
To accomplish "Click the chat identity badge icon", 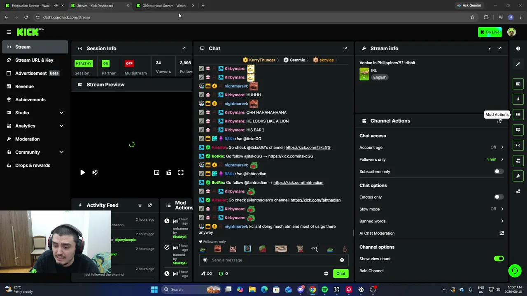I will (x=205, y=260).
